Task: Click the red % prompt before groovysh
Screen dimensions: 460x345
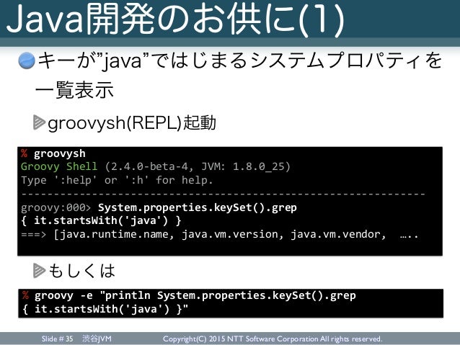Action: 25,153
